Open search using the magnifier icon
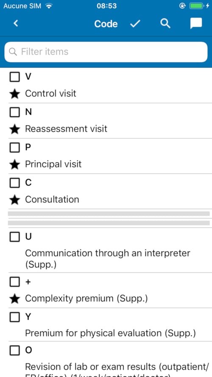This screenshot has width=212, height=377. pyautogui.click(x=165, y=24)
